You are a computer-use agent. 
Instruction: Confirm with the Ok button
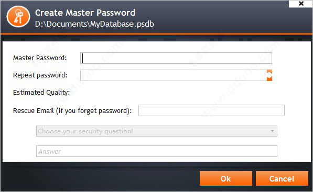click(226, 178)
